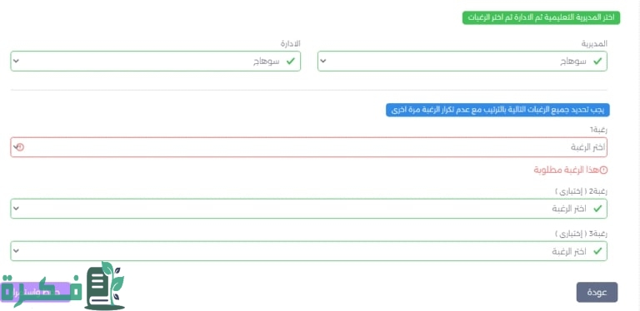Expand رغبة2 optional dropdown arrow
Viewport: 640px width, 311px height.
point(16,209)
